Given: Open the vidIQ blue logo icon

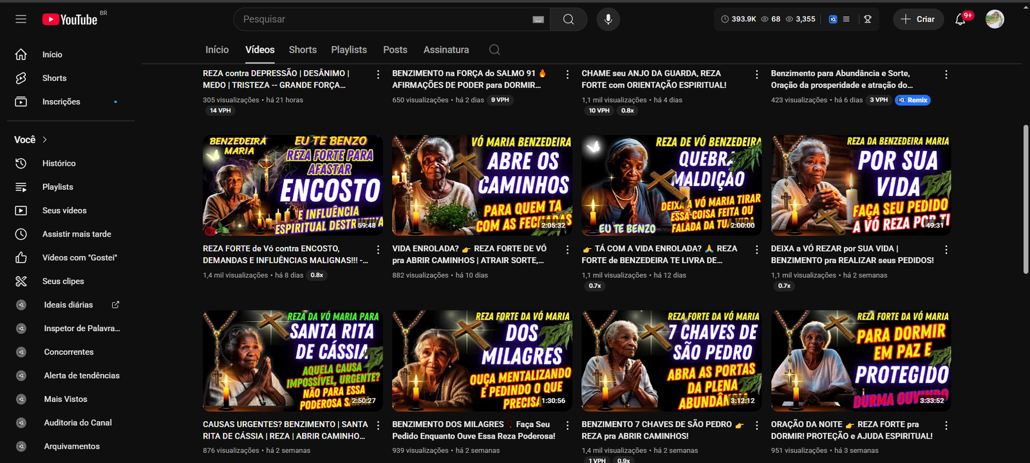Looking at the screenshot, I should 832,19.
